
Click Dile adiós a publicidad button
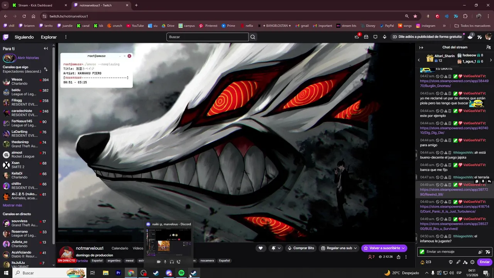[427, 37]
